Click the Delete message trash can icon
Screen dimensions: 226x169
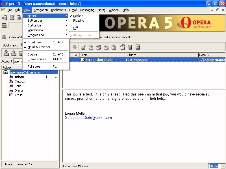[130, 47]
